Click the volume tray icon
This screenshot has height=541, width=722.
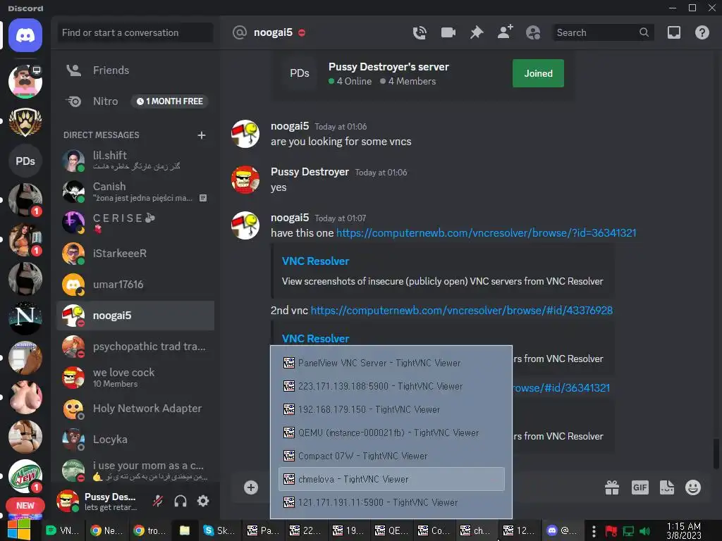[x=645, y=531]
